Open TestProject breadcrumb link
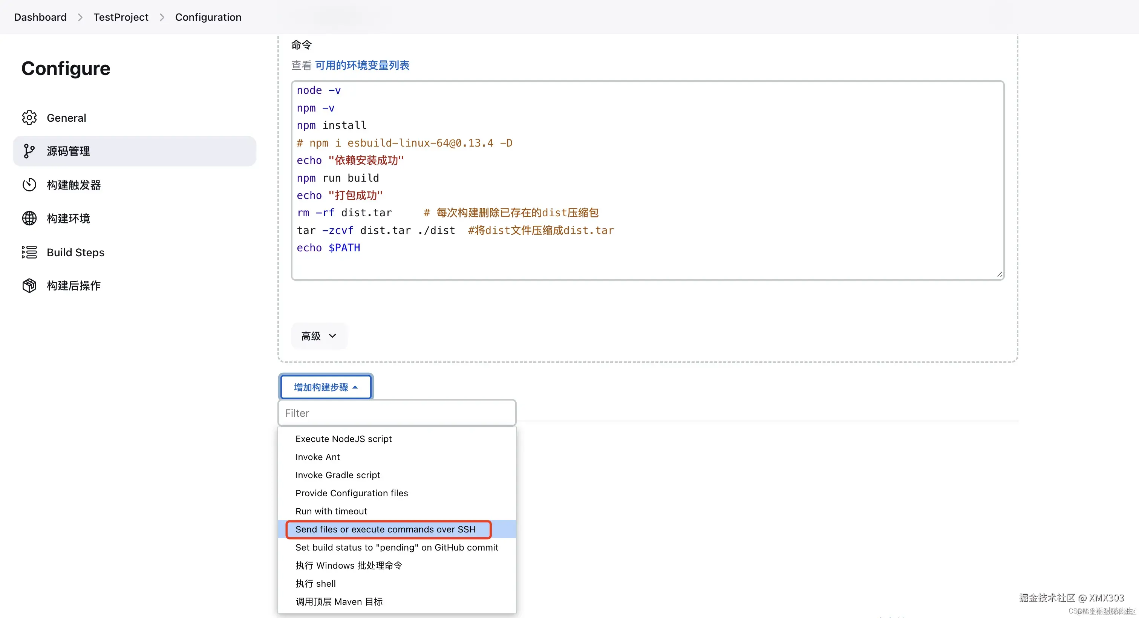1139x618 pixels. click(x=121, y=17)
